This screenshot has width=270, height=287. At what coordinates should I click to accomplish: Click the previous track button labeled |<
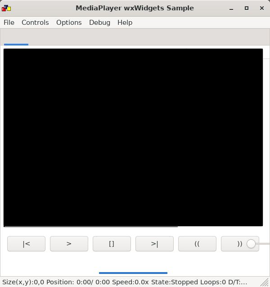point(26,244)
